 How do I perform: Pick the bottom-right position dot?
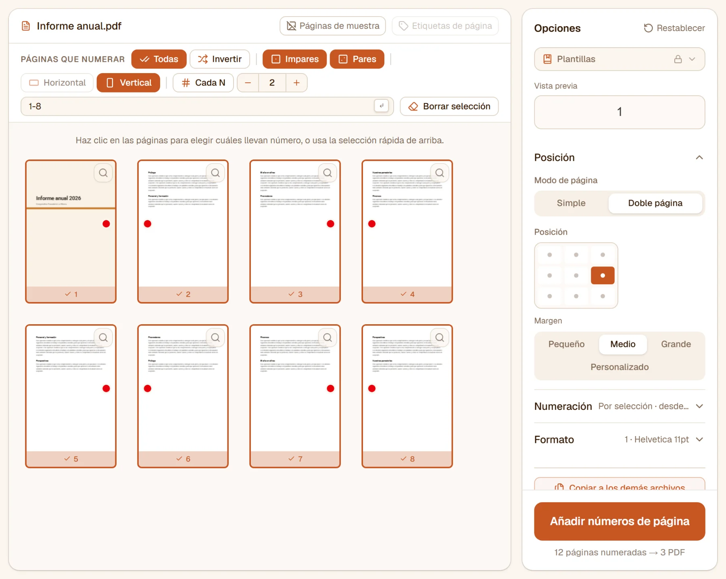click(x=603, y=296)
